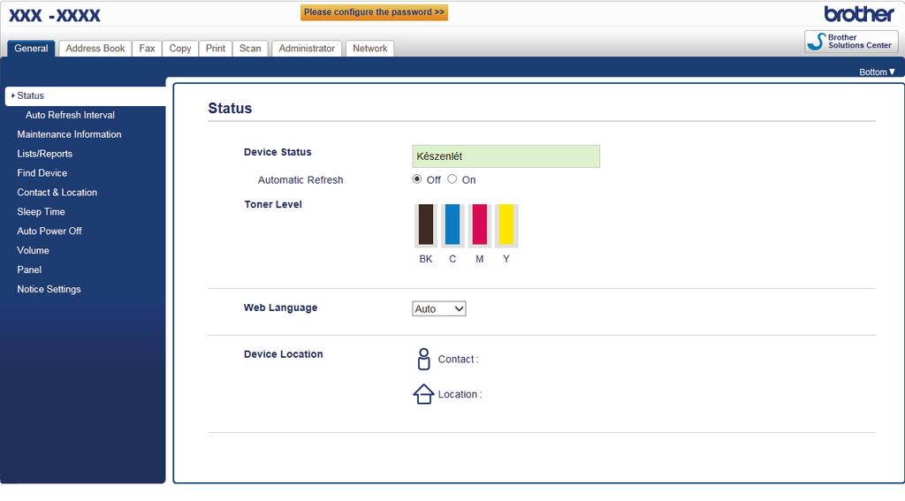Click the 'C' toner label
The image size is (905, 501).
coord(452,259)
